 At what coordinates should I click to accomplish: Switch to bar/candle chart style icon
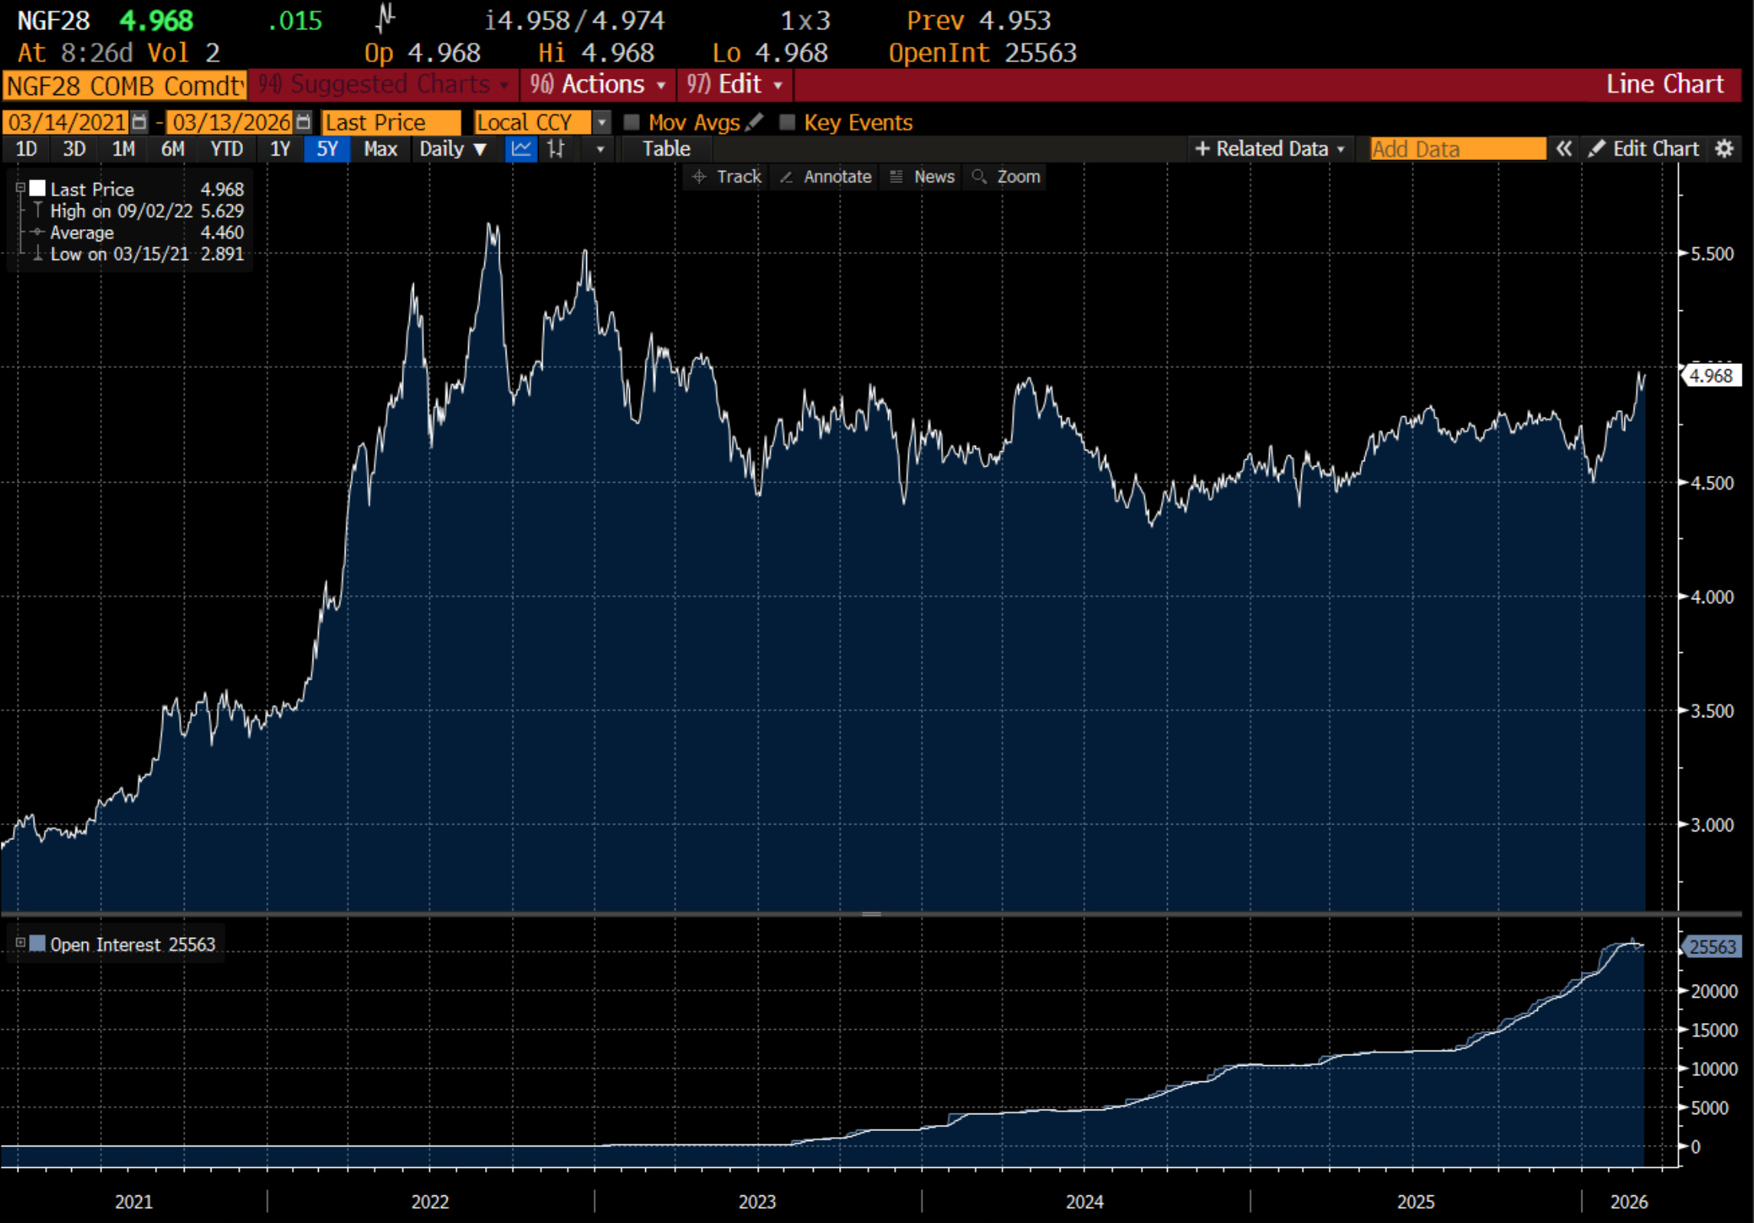[556, 149]
